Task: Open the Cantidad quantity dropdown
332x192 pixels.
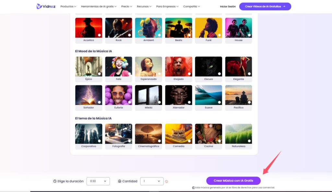Action: pos(152,181)
